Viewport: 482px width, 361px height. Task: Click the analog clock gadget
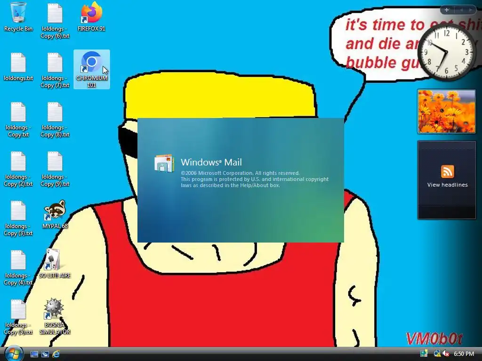click(446, 52)
